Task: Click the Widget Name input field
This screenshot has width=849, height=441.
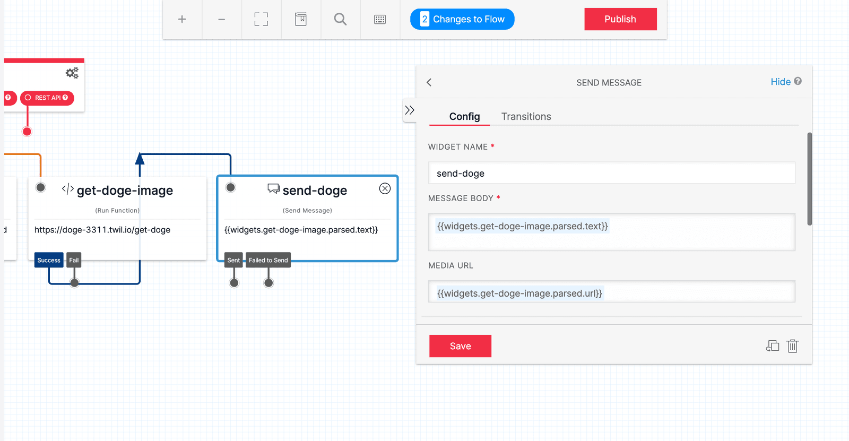Action: tap(611, 174)
